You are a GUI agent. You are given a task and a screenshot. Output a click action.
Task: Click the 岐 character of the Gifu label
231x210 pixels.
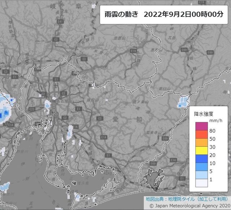[x=53, y=7]
